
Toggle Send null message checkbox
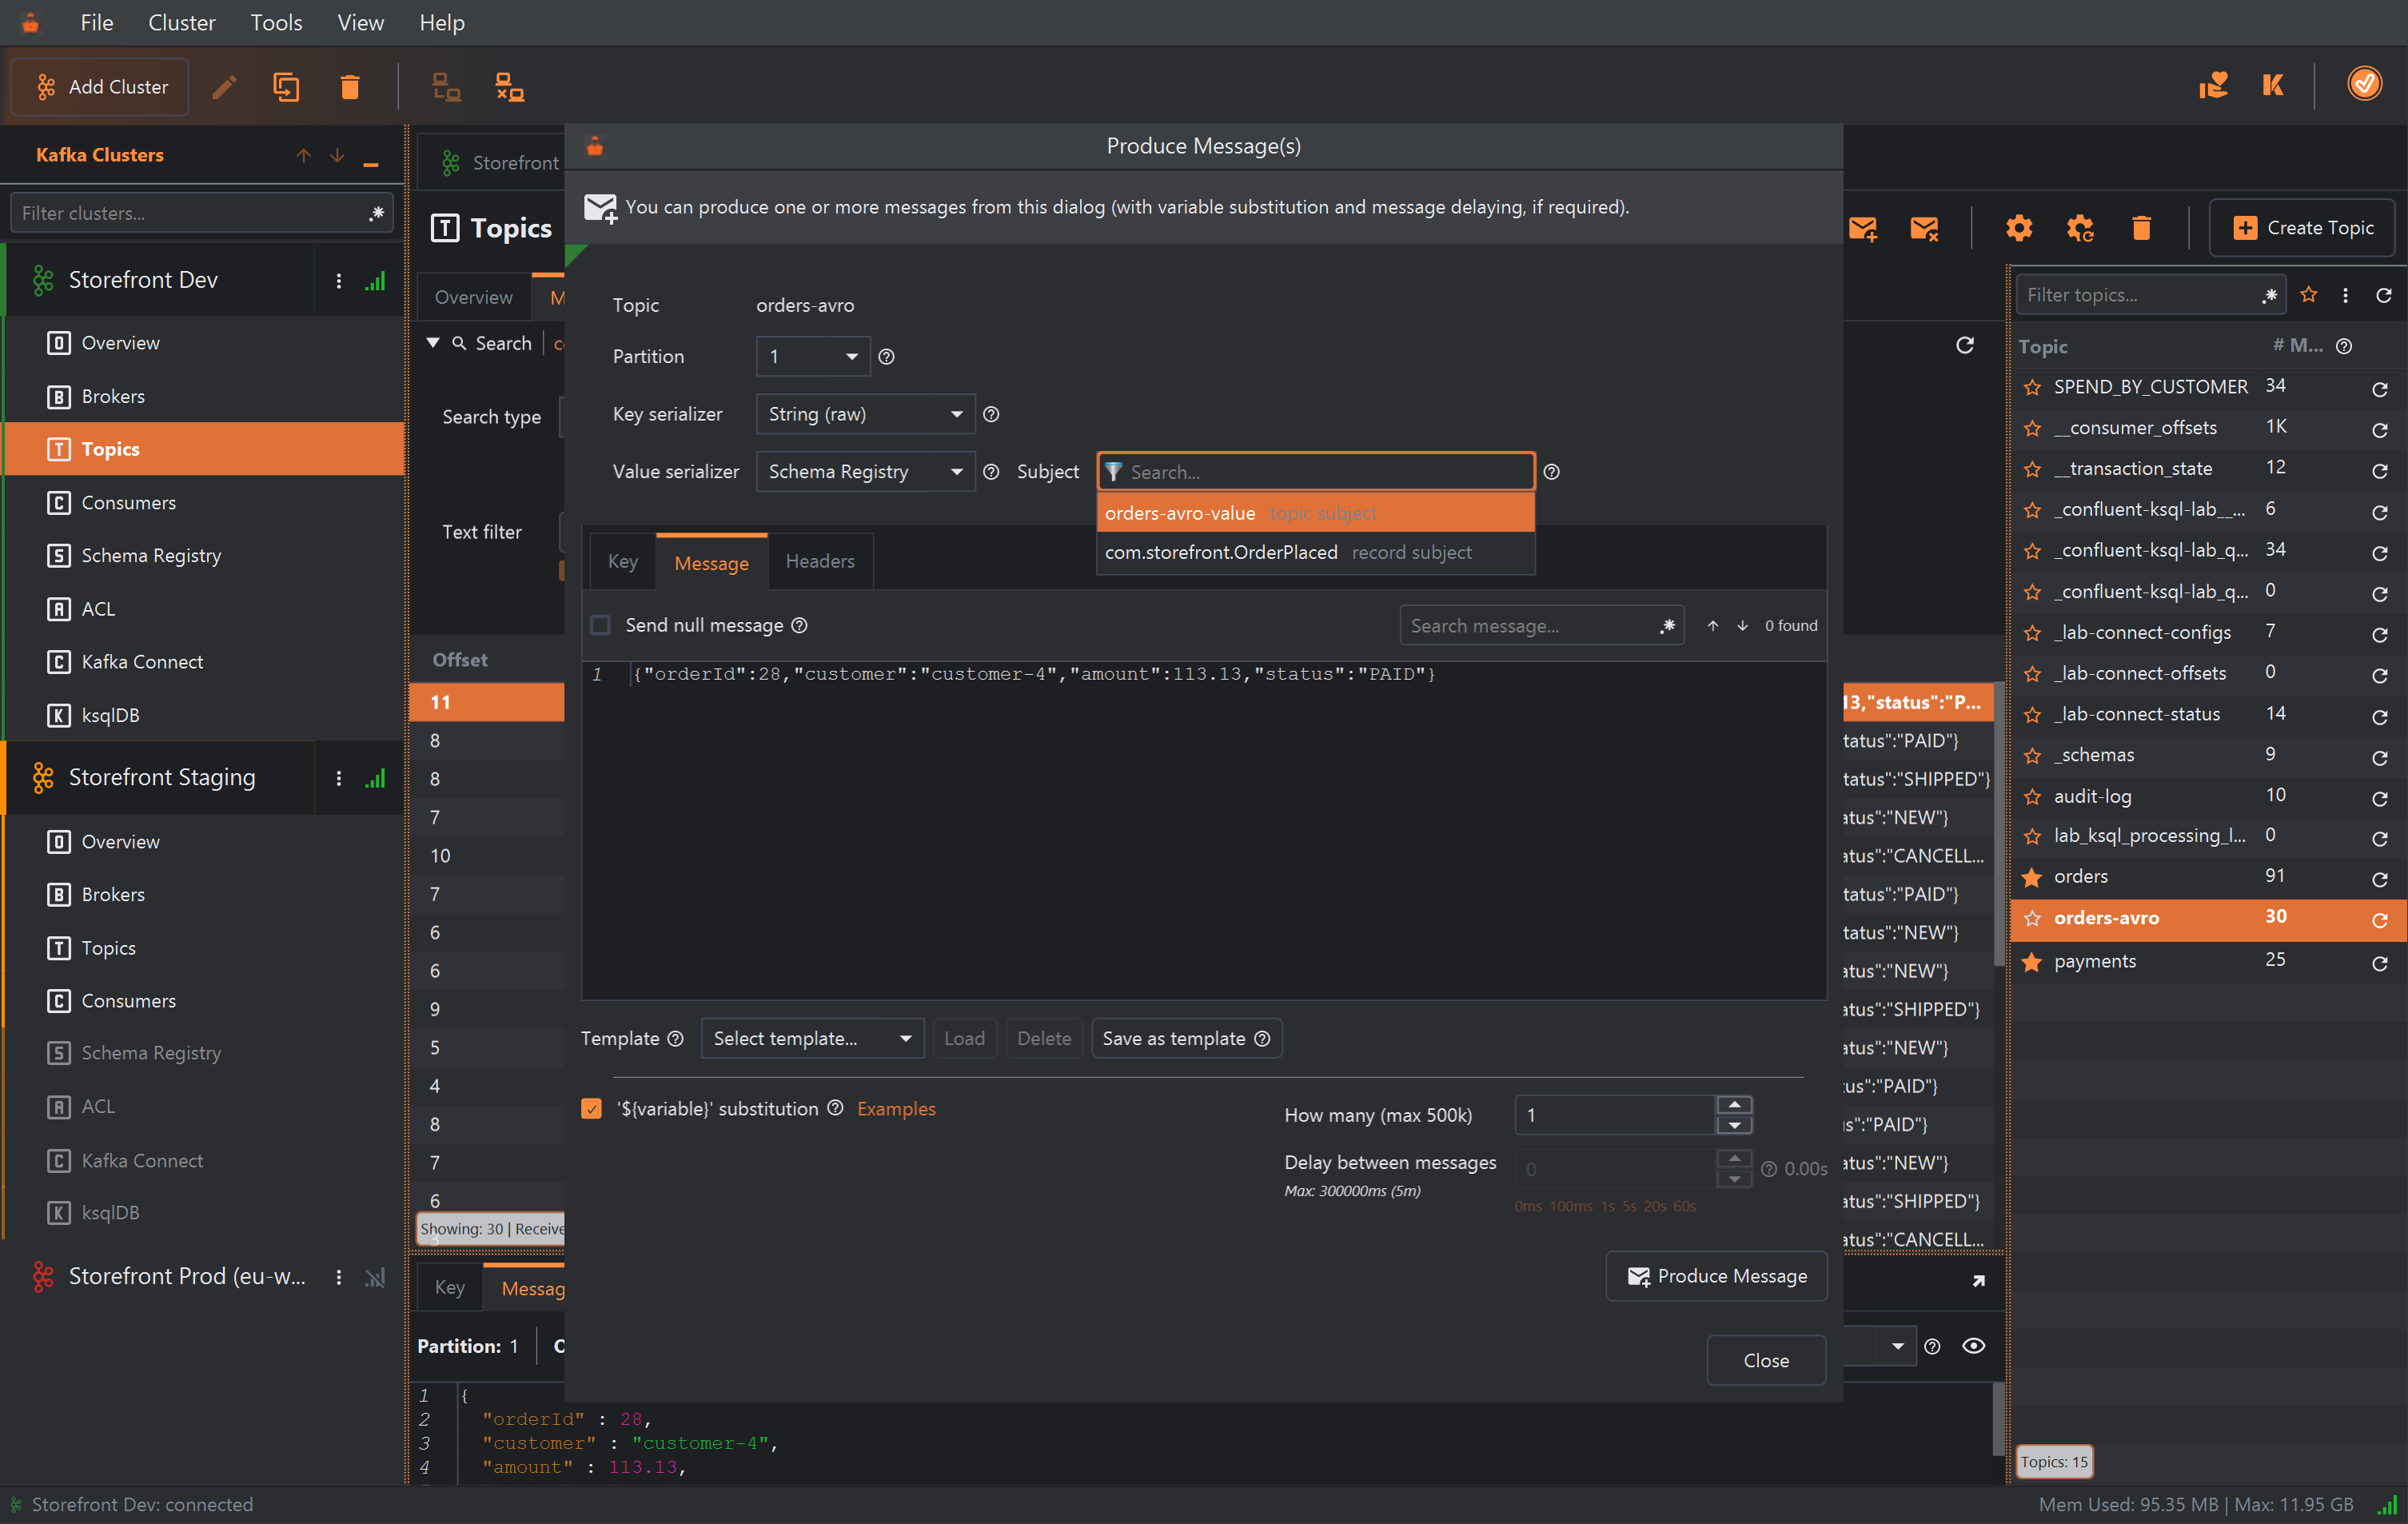coord(601,625)
